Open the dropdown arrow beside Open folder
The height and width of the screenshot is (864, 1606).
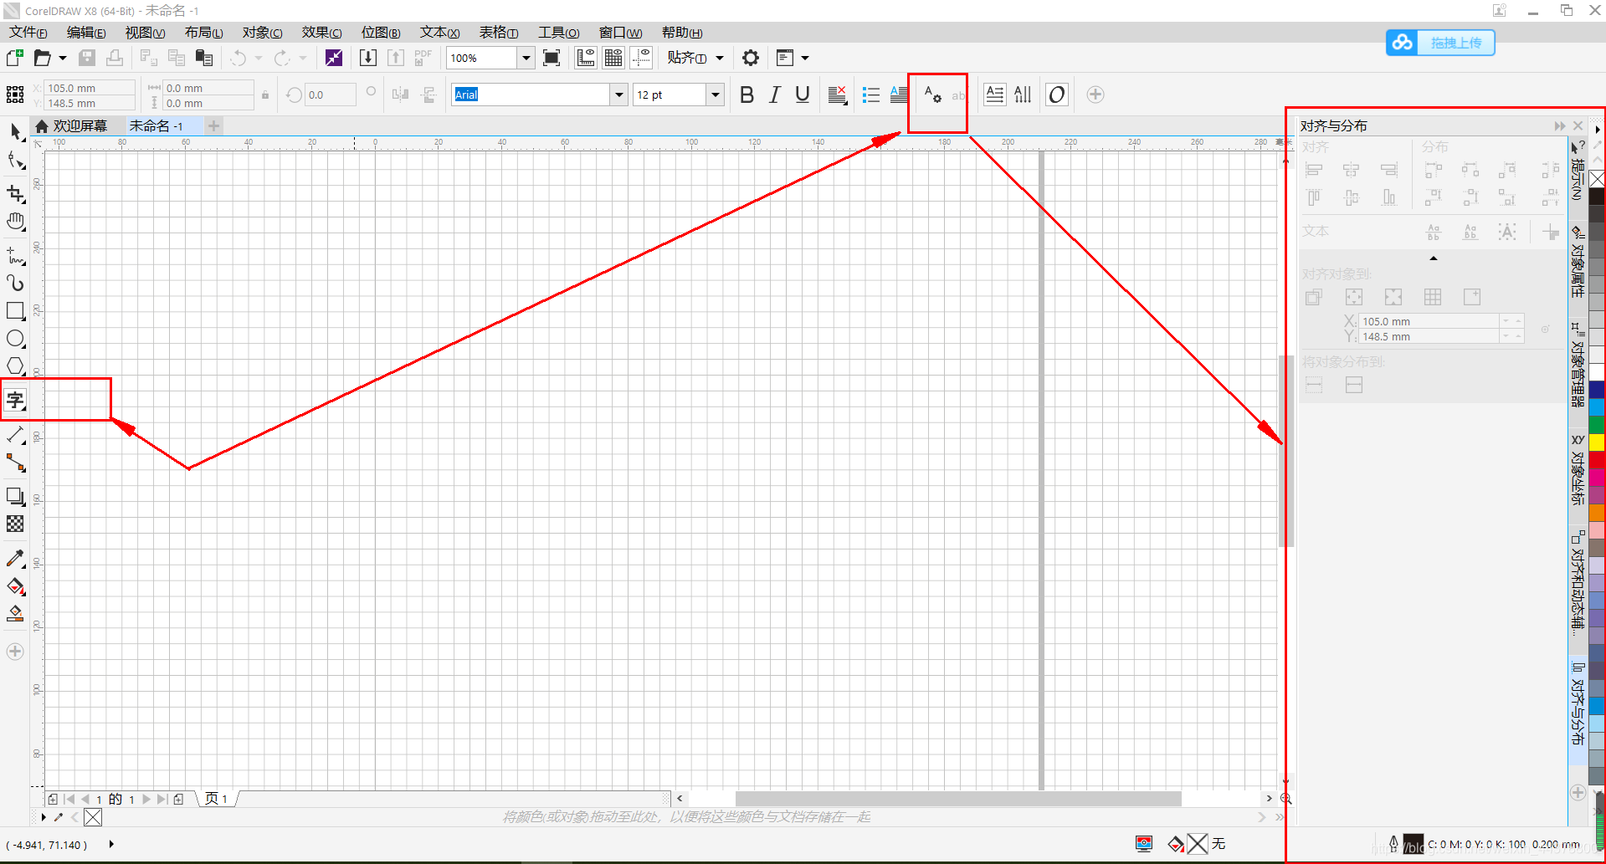coord(62,58)
